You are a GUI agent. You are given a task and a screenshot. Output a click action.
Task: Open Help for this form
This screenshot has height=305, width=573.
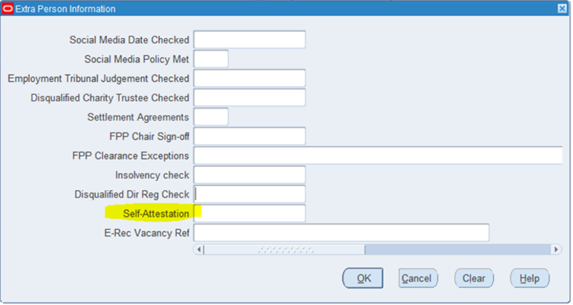529,278
